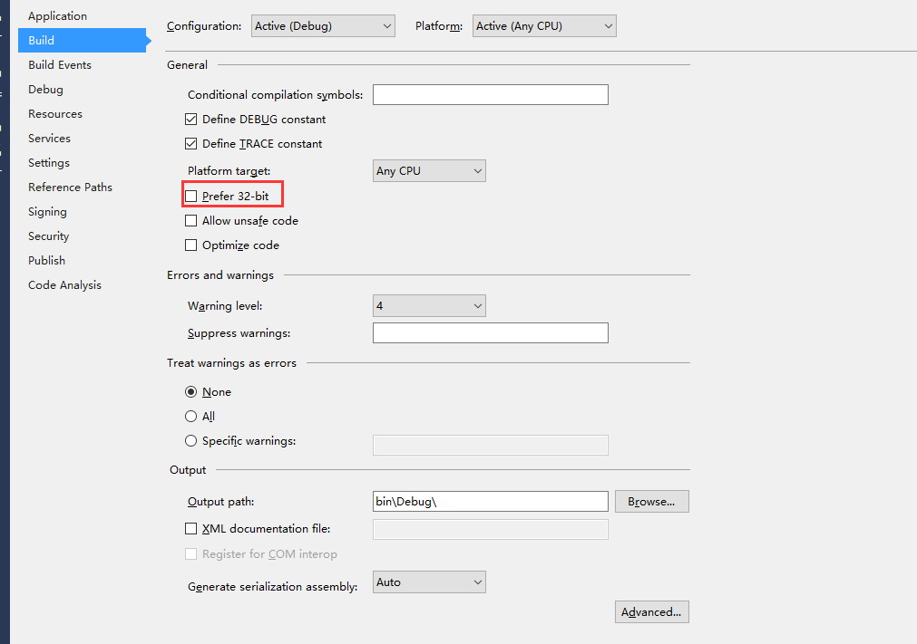The width and height of the screenshot is (917, 644).
Task: Select None for treat warnings as errors
Action: (x=190, y=392)
